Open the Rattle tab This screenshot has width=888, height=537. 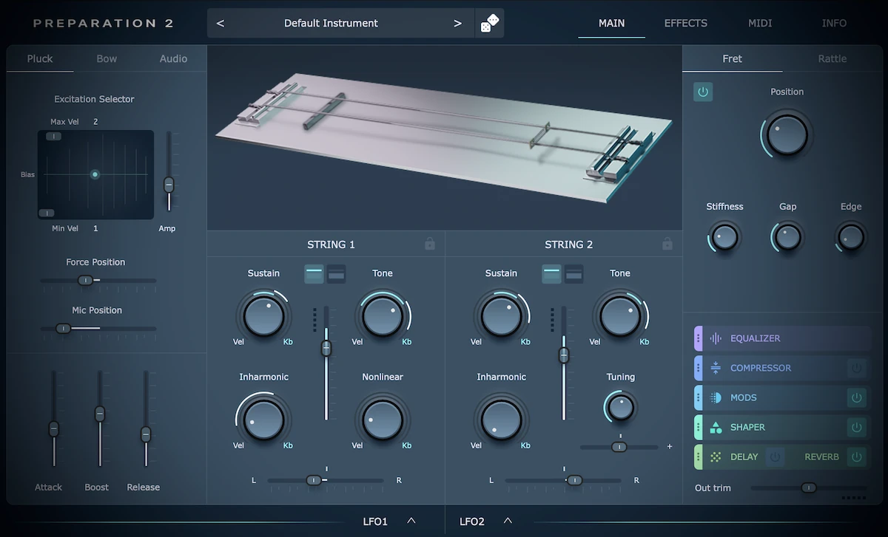click(x=832, y=58)
